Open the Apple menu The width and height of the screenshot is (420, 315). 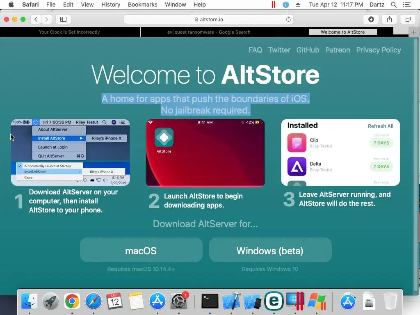(11, 5)
